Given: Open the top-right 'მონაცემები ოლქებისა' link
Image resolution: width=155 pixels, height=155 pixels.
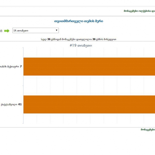Looking at the screenshot, I should pyautogui.click(x=139, y=11).
